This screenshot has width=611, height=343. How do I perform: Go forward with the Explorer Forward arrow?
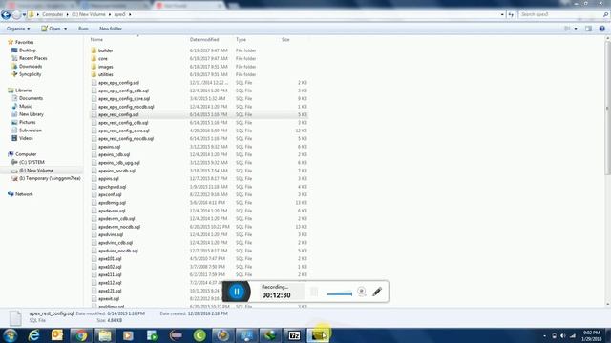click(16, 15)
